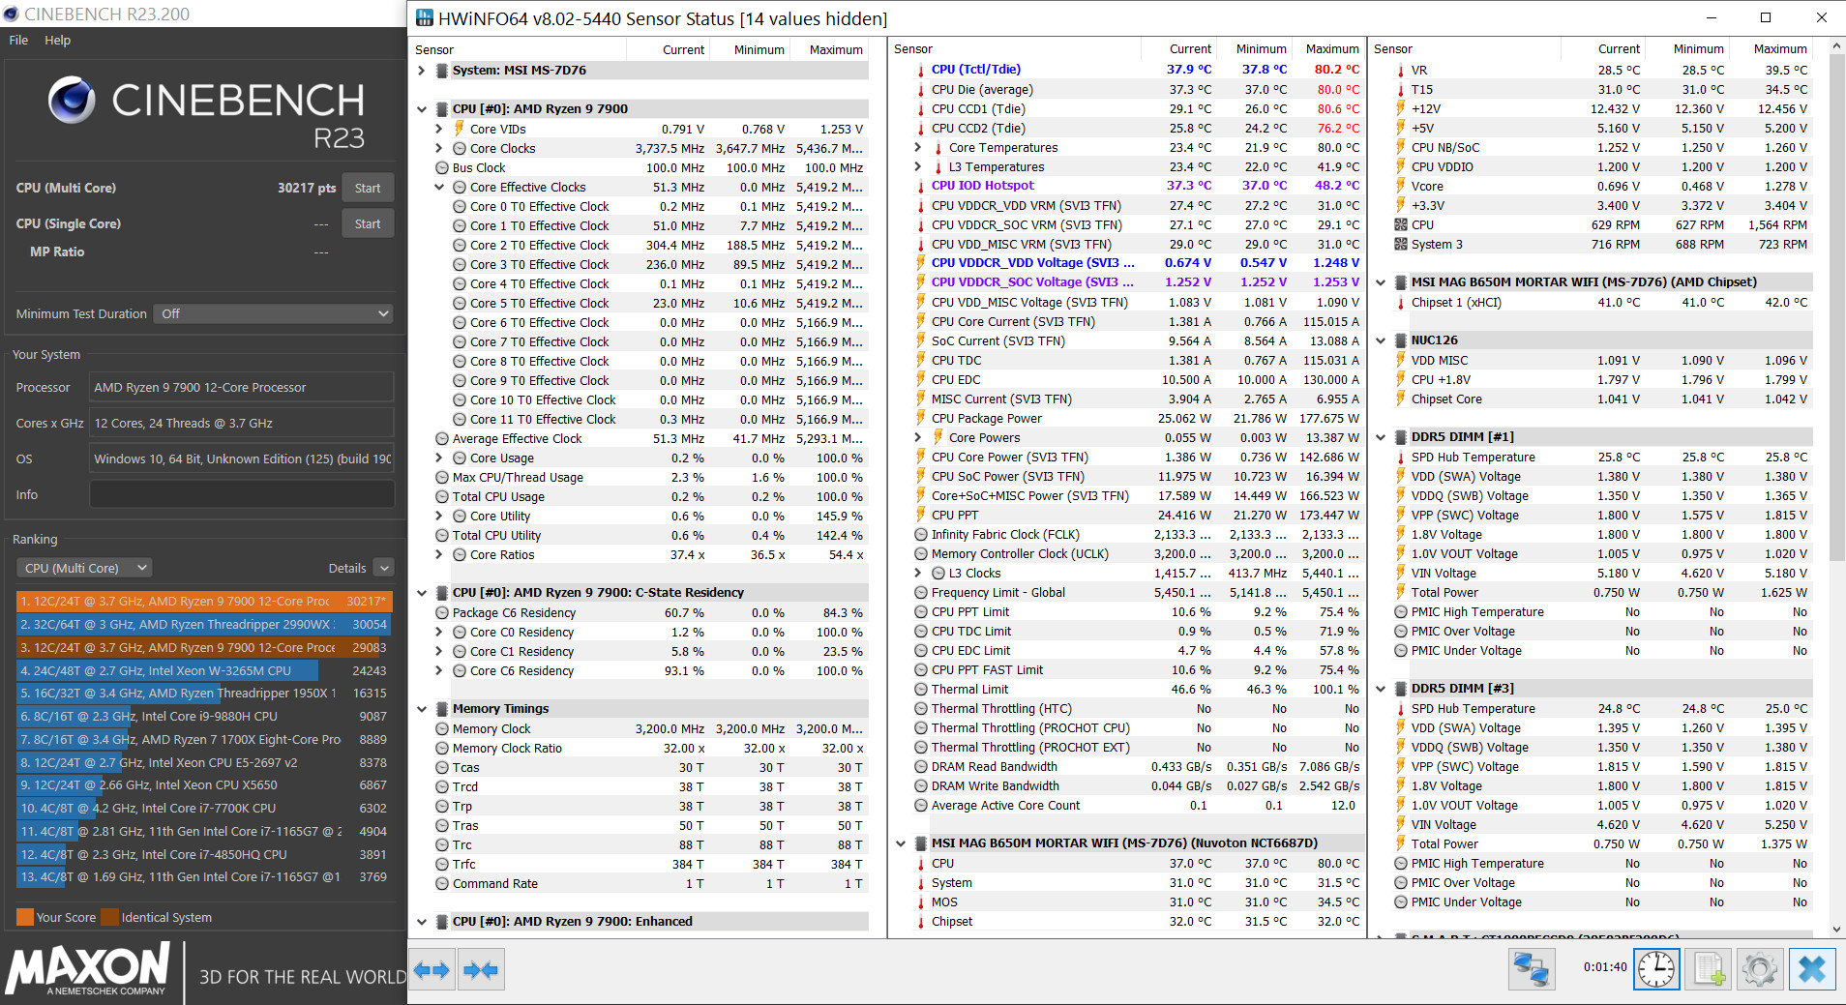Click the circle icon beside Command Rate

point(442,884)
